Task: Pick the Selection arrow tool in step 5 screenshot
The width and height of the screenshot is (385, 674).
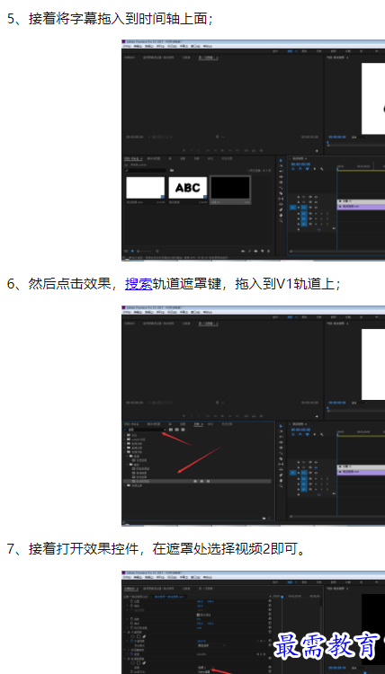Action: 281,161
